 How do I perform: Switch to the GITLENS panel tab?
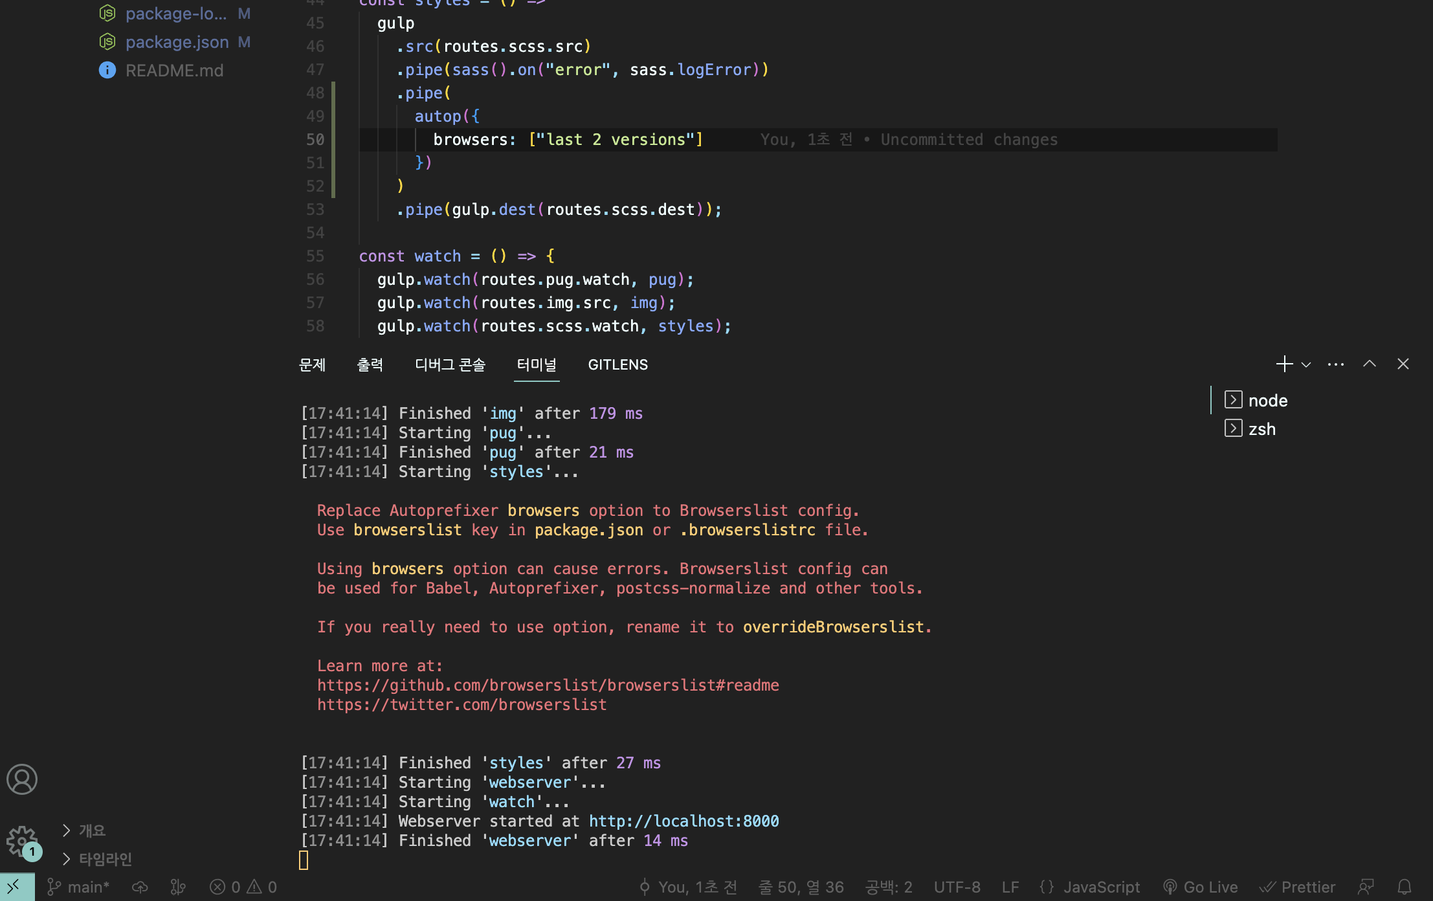[617, 364]
